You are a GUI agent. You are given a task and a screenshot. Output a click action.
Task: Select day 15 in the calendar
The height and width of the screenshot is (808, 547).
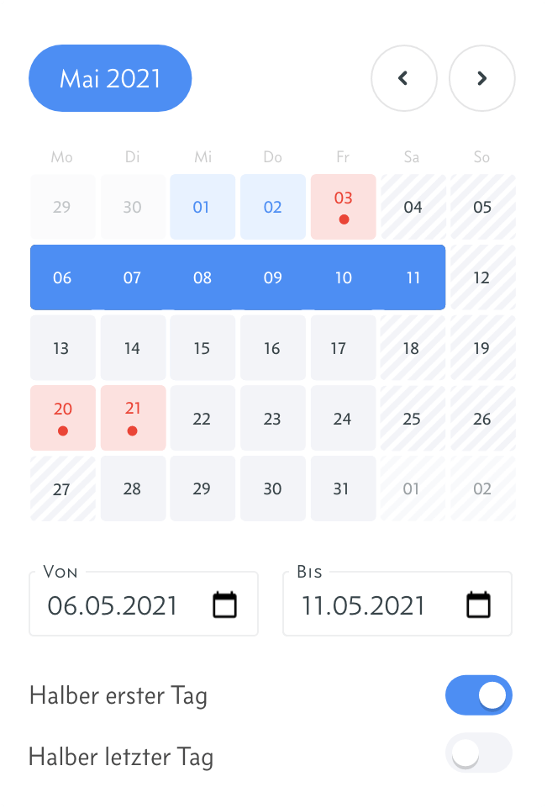(202, 348)
